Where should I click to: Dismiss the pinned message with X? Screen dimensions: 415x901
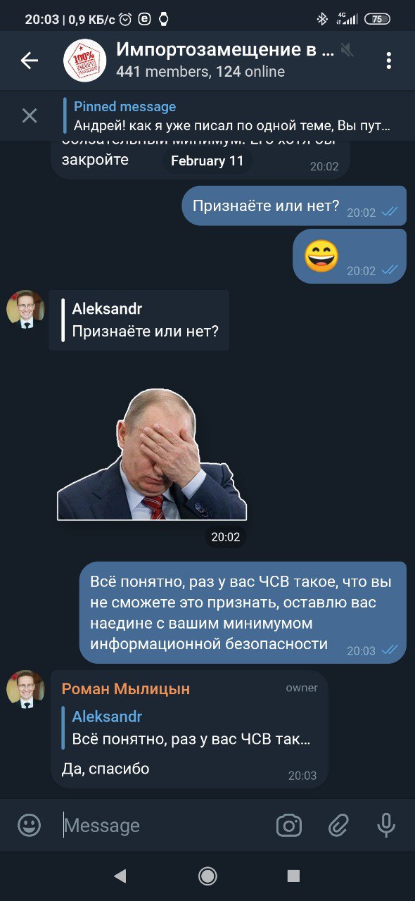click(x=30, y=115)
